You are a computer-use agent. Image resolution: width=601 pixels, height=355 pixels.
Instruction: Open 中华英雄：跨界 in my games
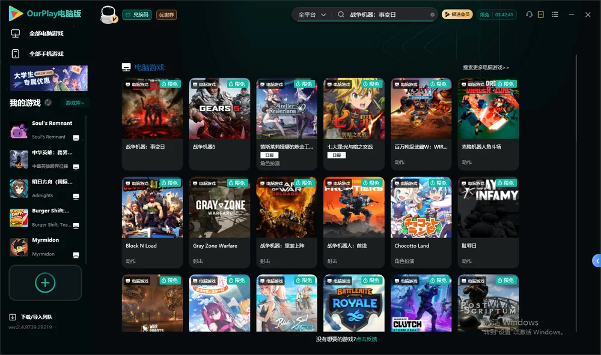pyautogui.click(x=45, y=159)
